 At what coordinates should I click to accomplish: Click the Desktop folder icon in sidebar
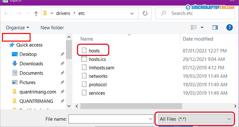click(15, 54)
